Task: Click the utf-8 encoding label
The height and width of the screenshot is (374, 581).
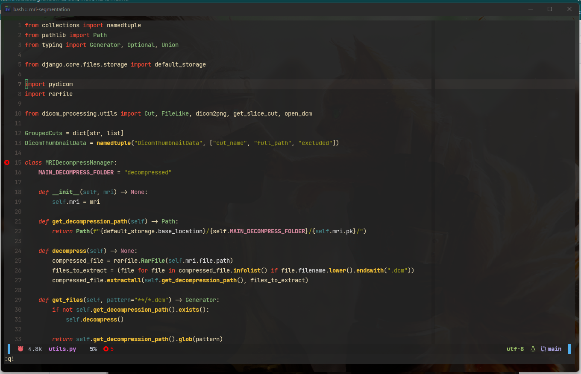Action: point(515,349)
